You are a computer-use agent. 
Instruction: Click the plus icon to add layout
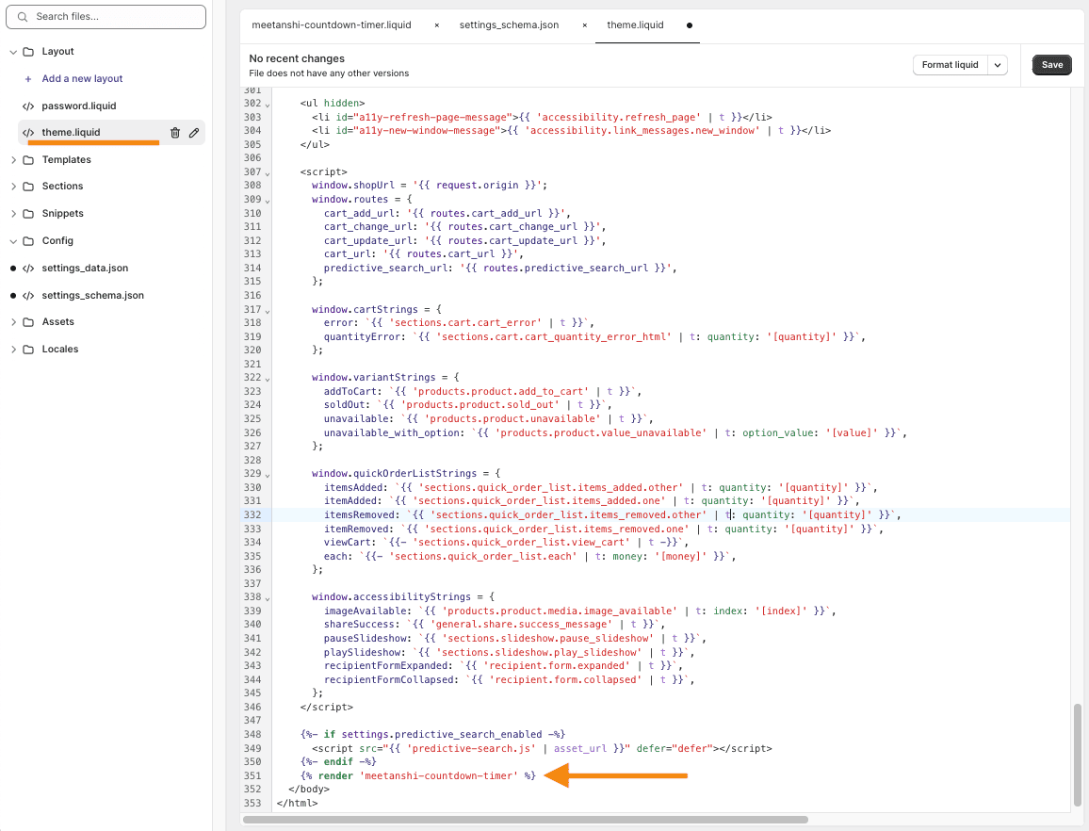point(28,79)
